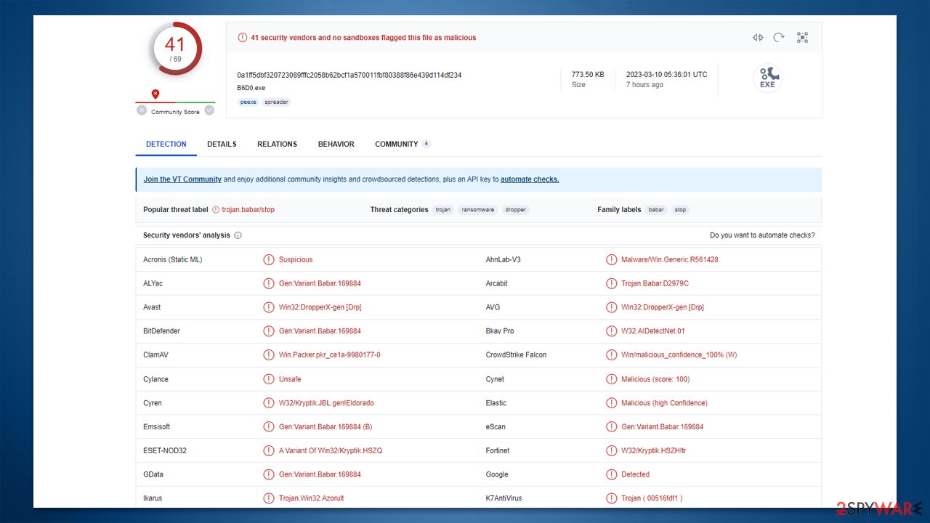The image size is (930, 523).
Task: Click the alert icon in ClamAV row
Action: pyautogui.click(x=269, y=355)
